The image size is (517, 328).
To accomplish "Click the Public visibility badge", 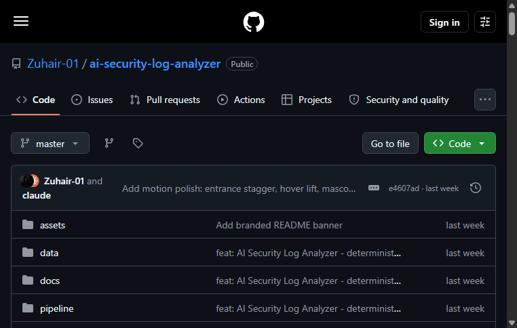I will (242, 64).
